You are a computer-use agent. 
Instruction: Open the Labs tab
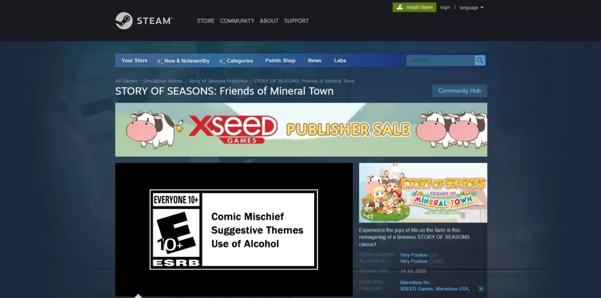(x=340, y=60)
